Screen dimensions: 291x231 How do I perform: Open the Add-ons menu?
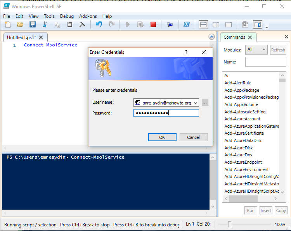(88, 16)
